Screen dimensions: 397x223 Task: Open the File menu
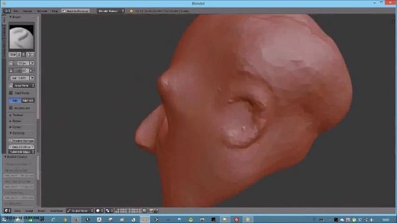[x=16, y=11]
